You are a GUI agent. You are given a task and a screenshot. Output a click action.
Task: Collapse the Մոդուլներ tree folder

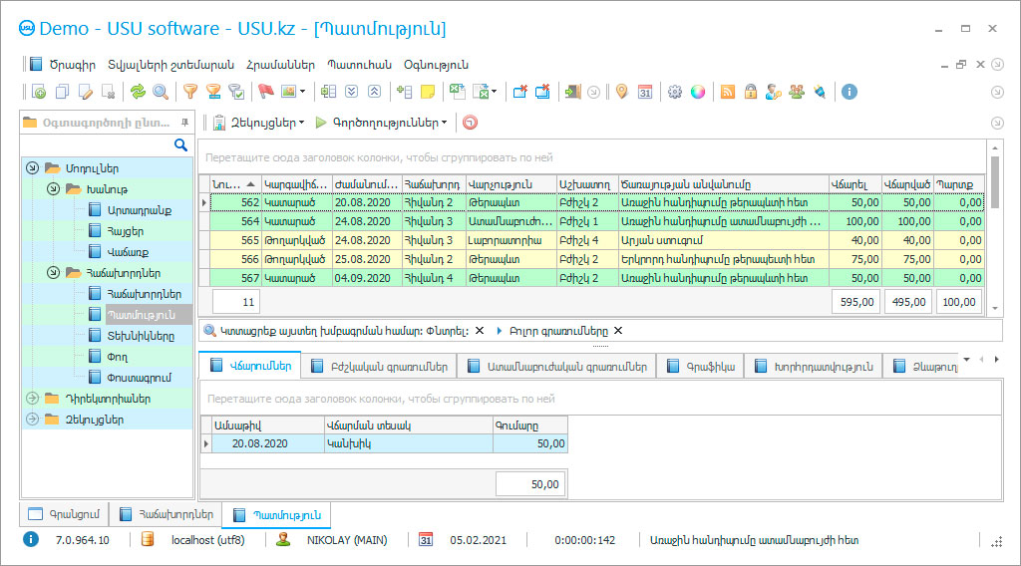(x=32, y=168)
